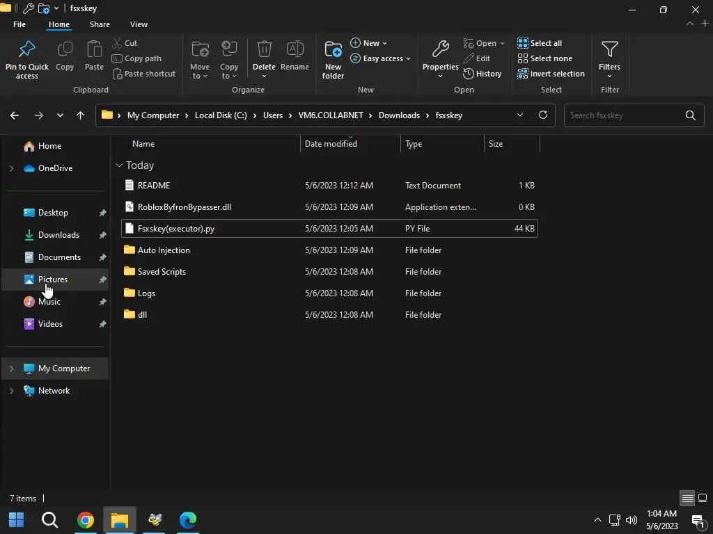This screenshot has width=713, height=534.
Task: Go forward in navigation history
Action: point(39,115)
